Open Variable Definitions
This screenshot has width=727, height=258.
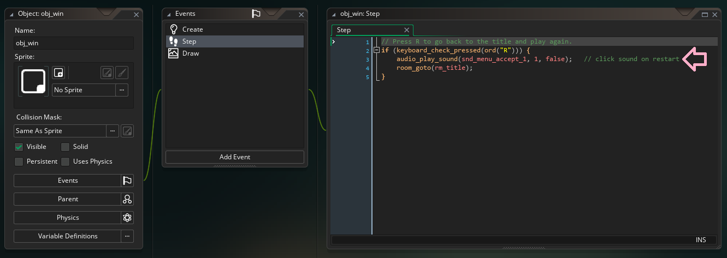pos(67,236)
